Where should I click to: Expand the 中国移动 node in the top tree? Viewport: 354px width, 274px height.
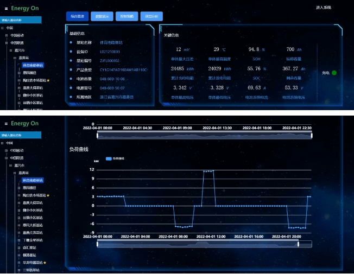[7, 35]
